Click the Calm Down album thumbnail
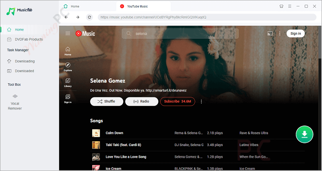Screen dimensions: 322x171 [96, 133]
